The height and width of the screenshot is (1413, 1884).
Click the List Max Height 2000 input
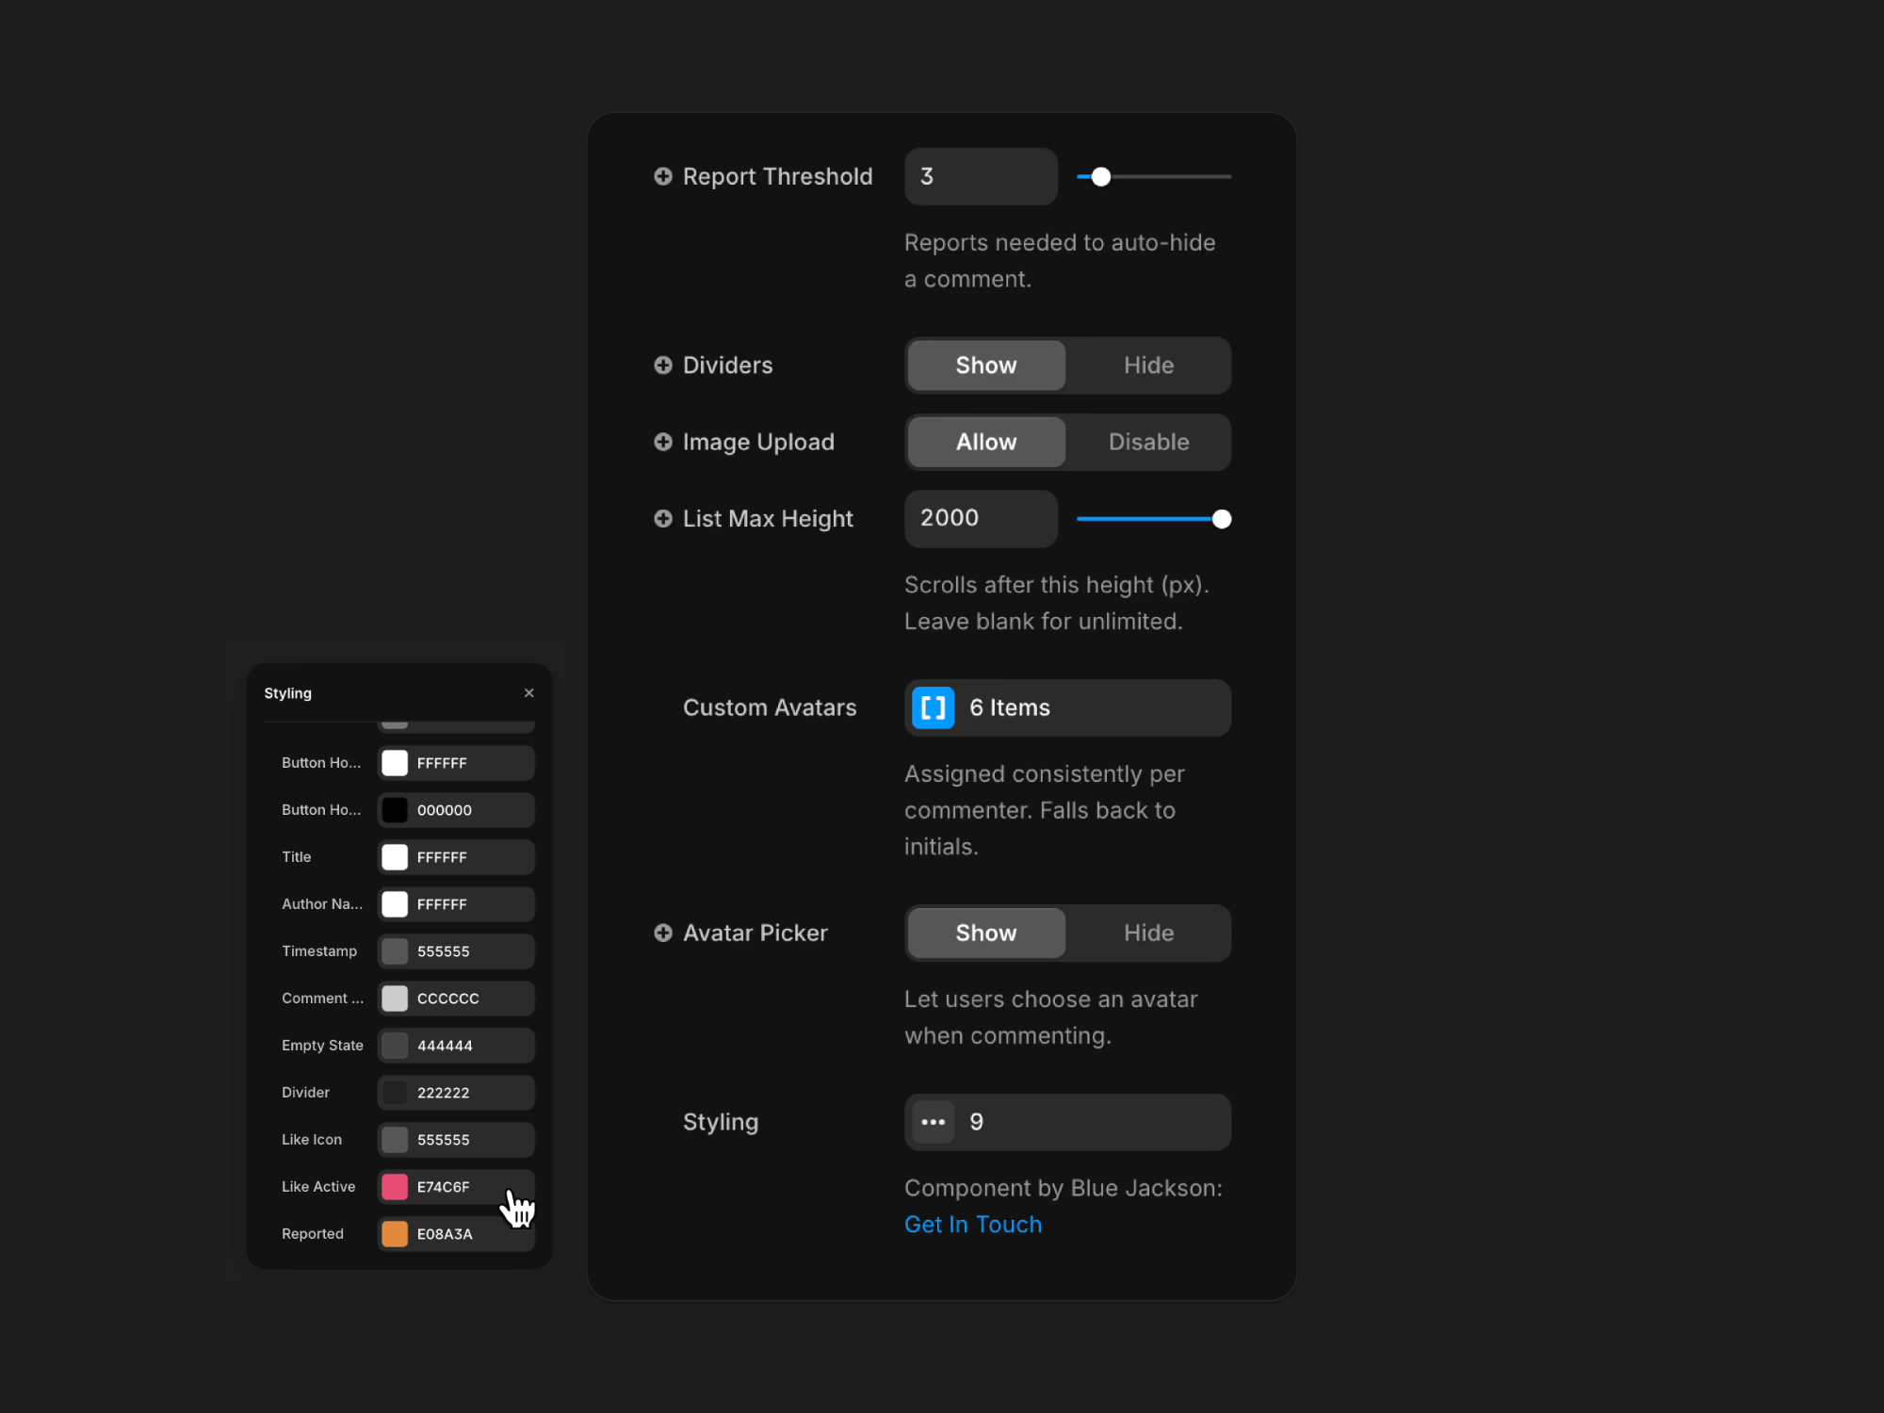[x=980, y=518]
